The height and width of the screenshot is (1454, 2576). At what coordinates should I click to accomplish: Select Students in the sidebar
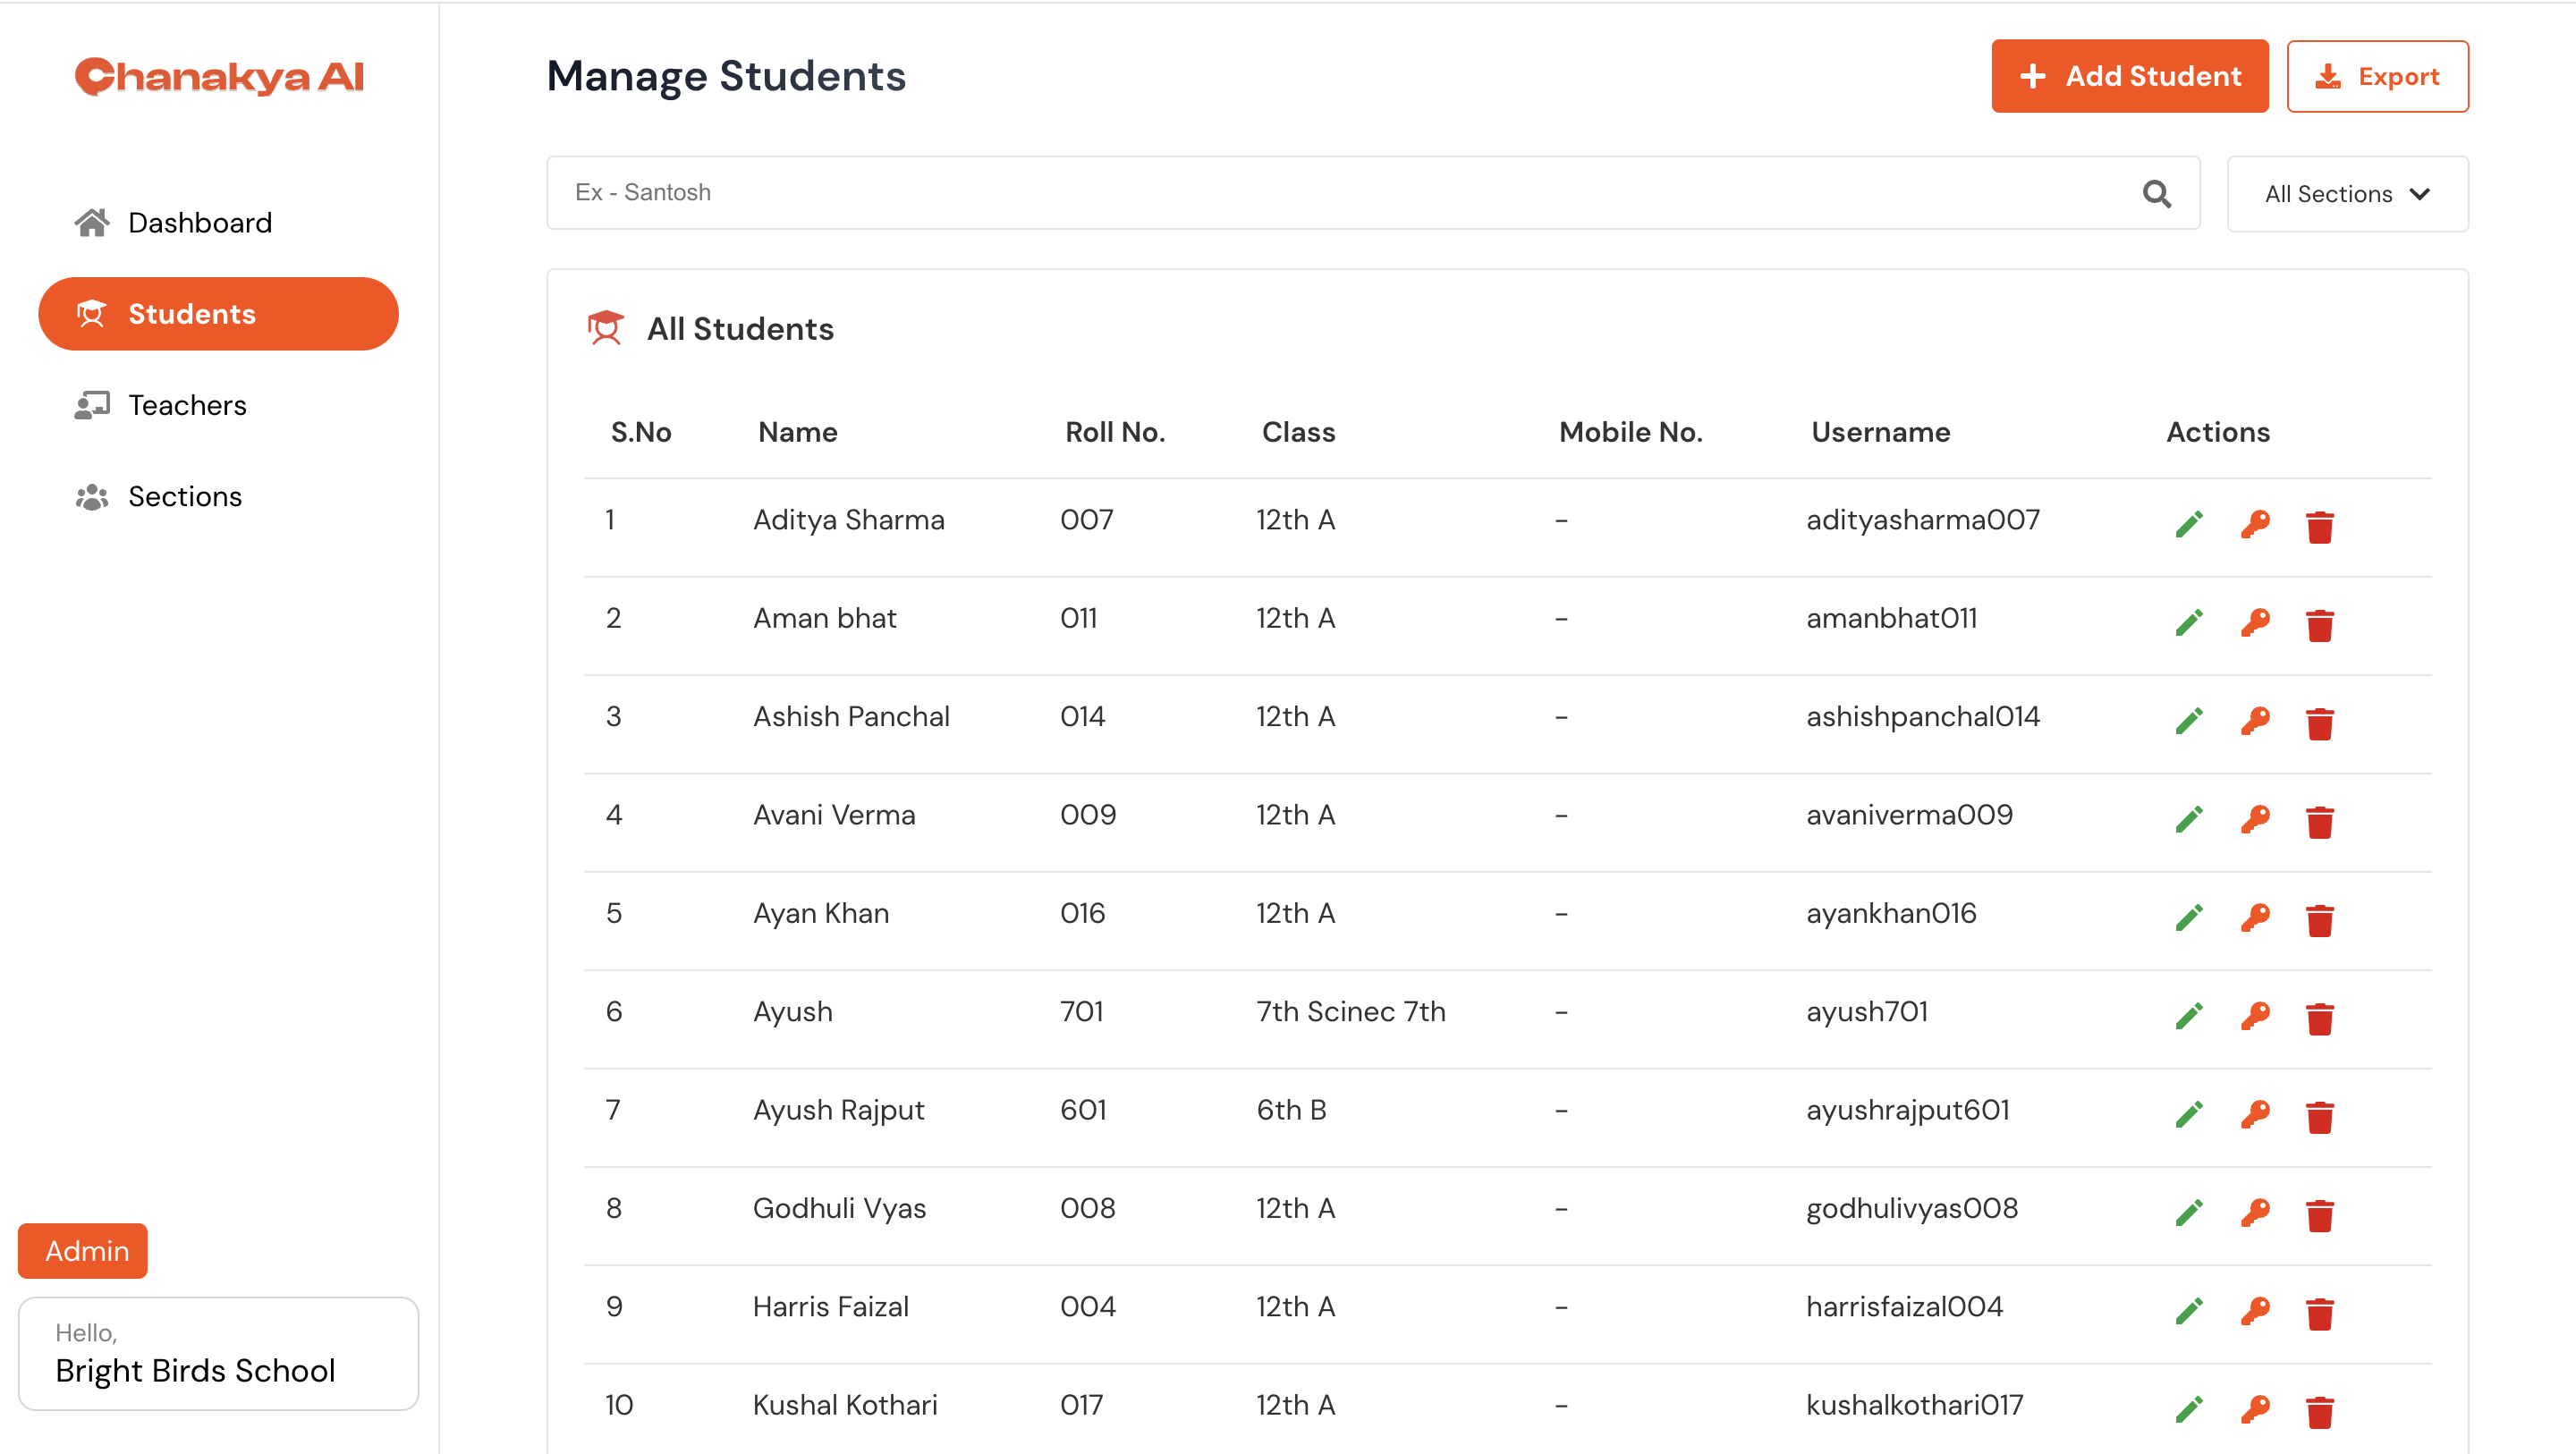click(x=218, y=314)
